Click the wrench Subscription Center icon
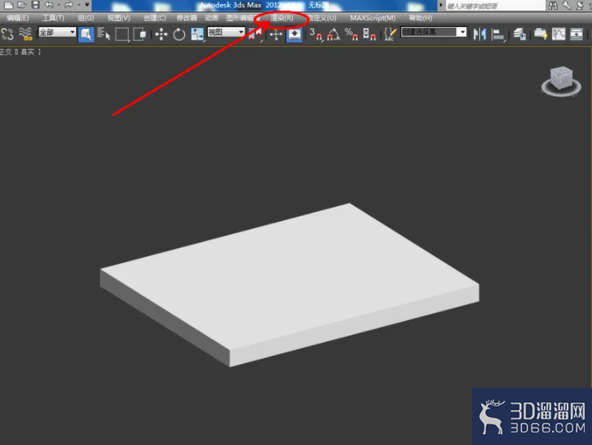Screen dimensions: 592x445 pos(566,5)
